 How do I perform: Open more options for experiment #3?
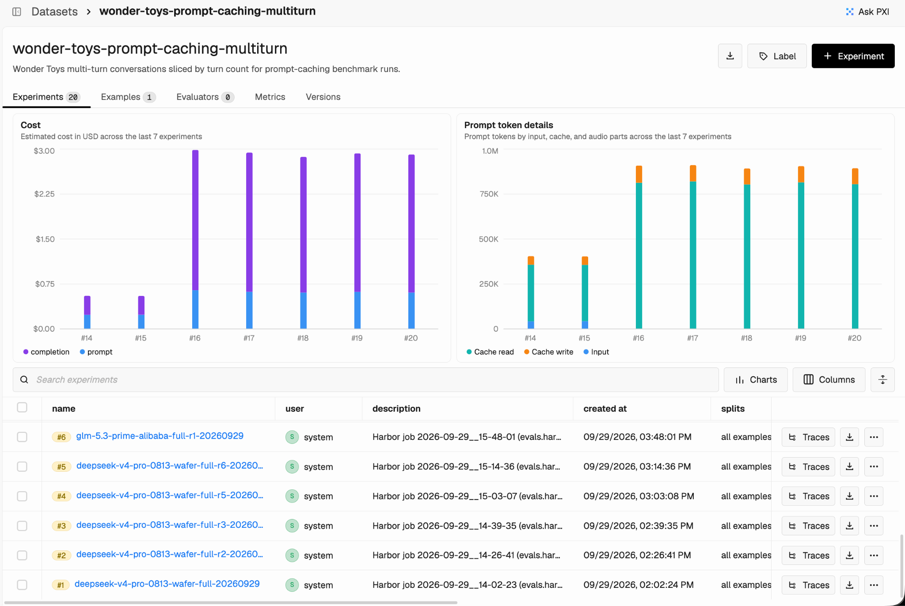[x=874, y=526]
